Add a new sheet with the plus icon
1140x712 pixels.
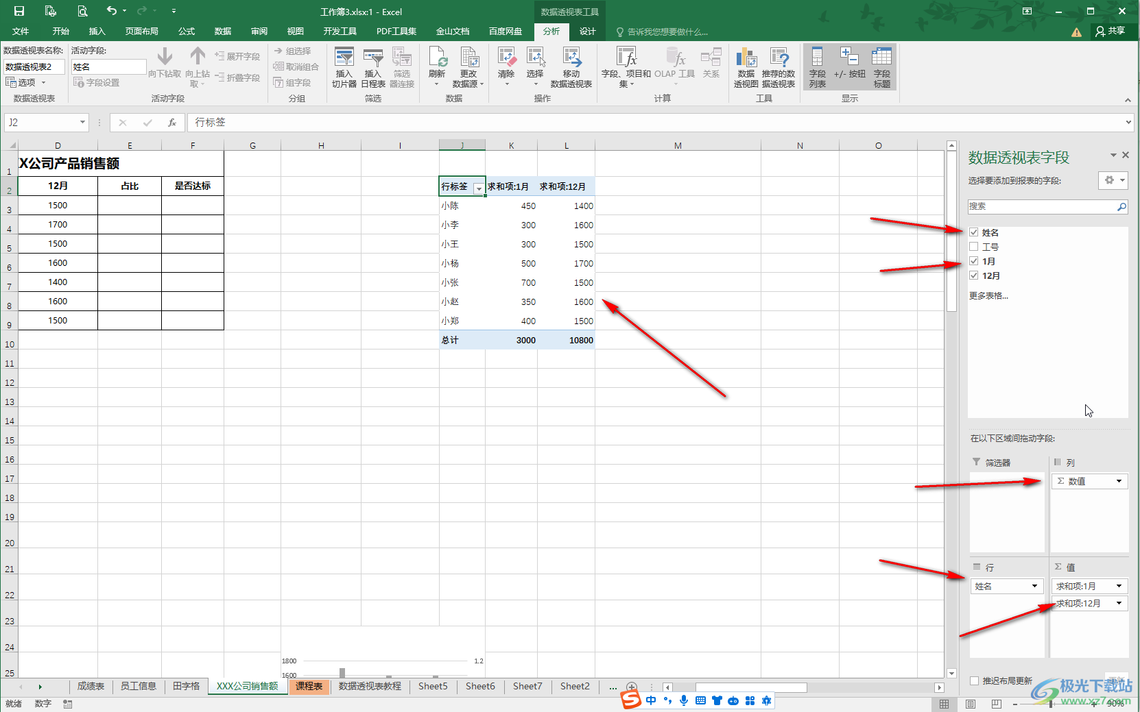pyautogui.click(x=632, y=687)
